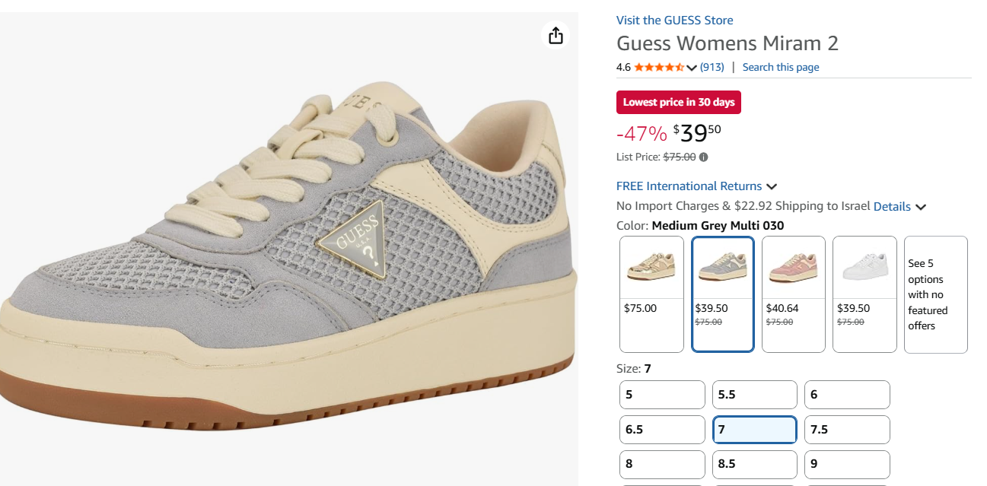Expand FREE International Returns details
The image size is (987, 486).
click(x=772, y=186)
